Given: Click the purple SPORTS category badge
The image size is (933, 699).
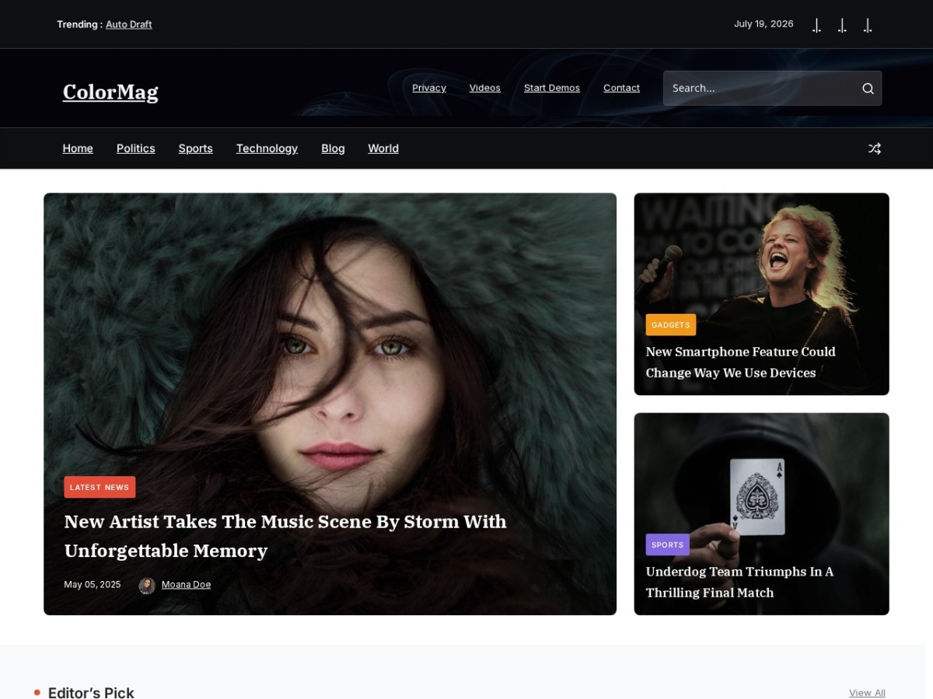Looking at the screenshot, I should (x=668, y=544).
